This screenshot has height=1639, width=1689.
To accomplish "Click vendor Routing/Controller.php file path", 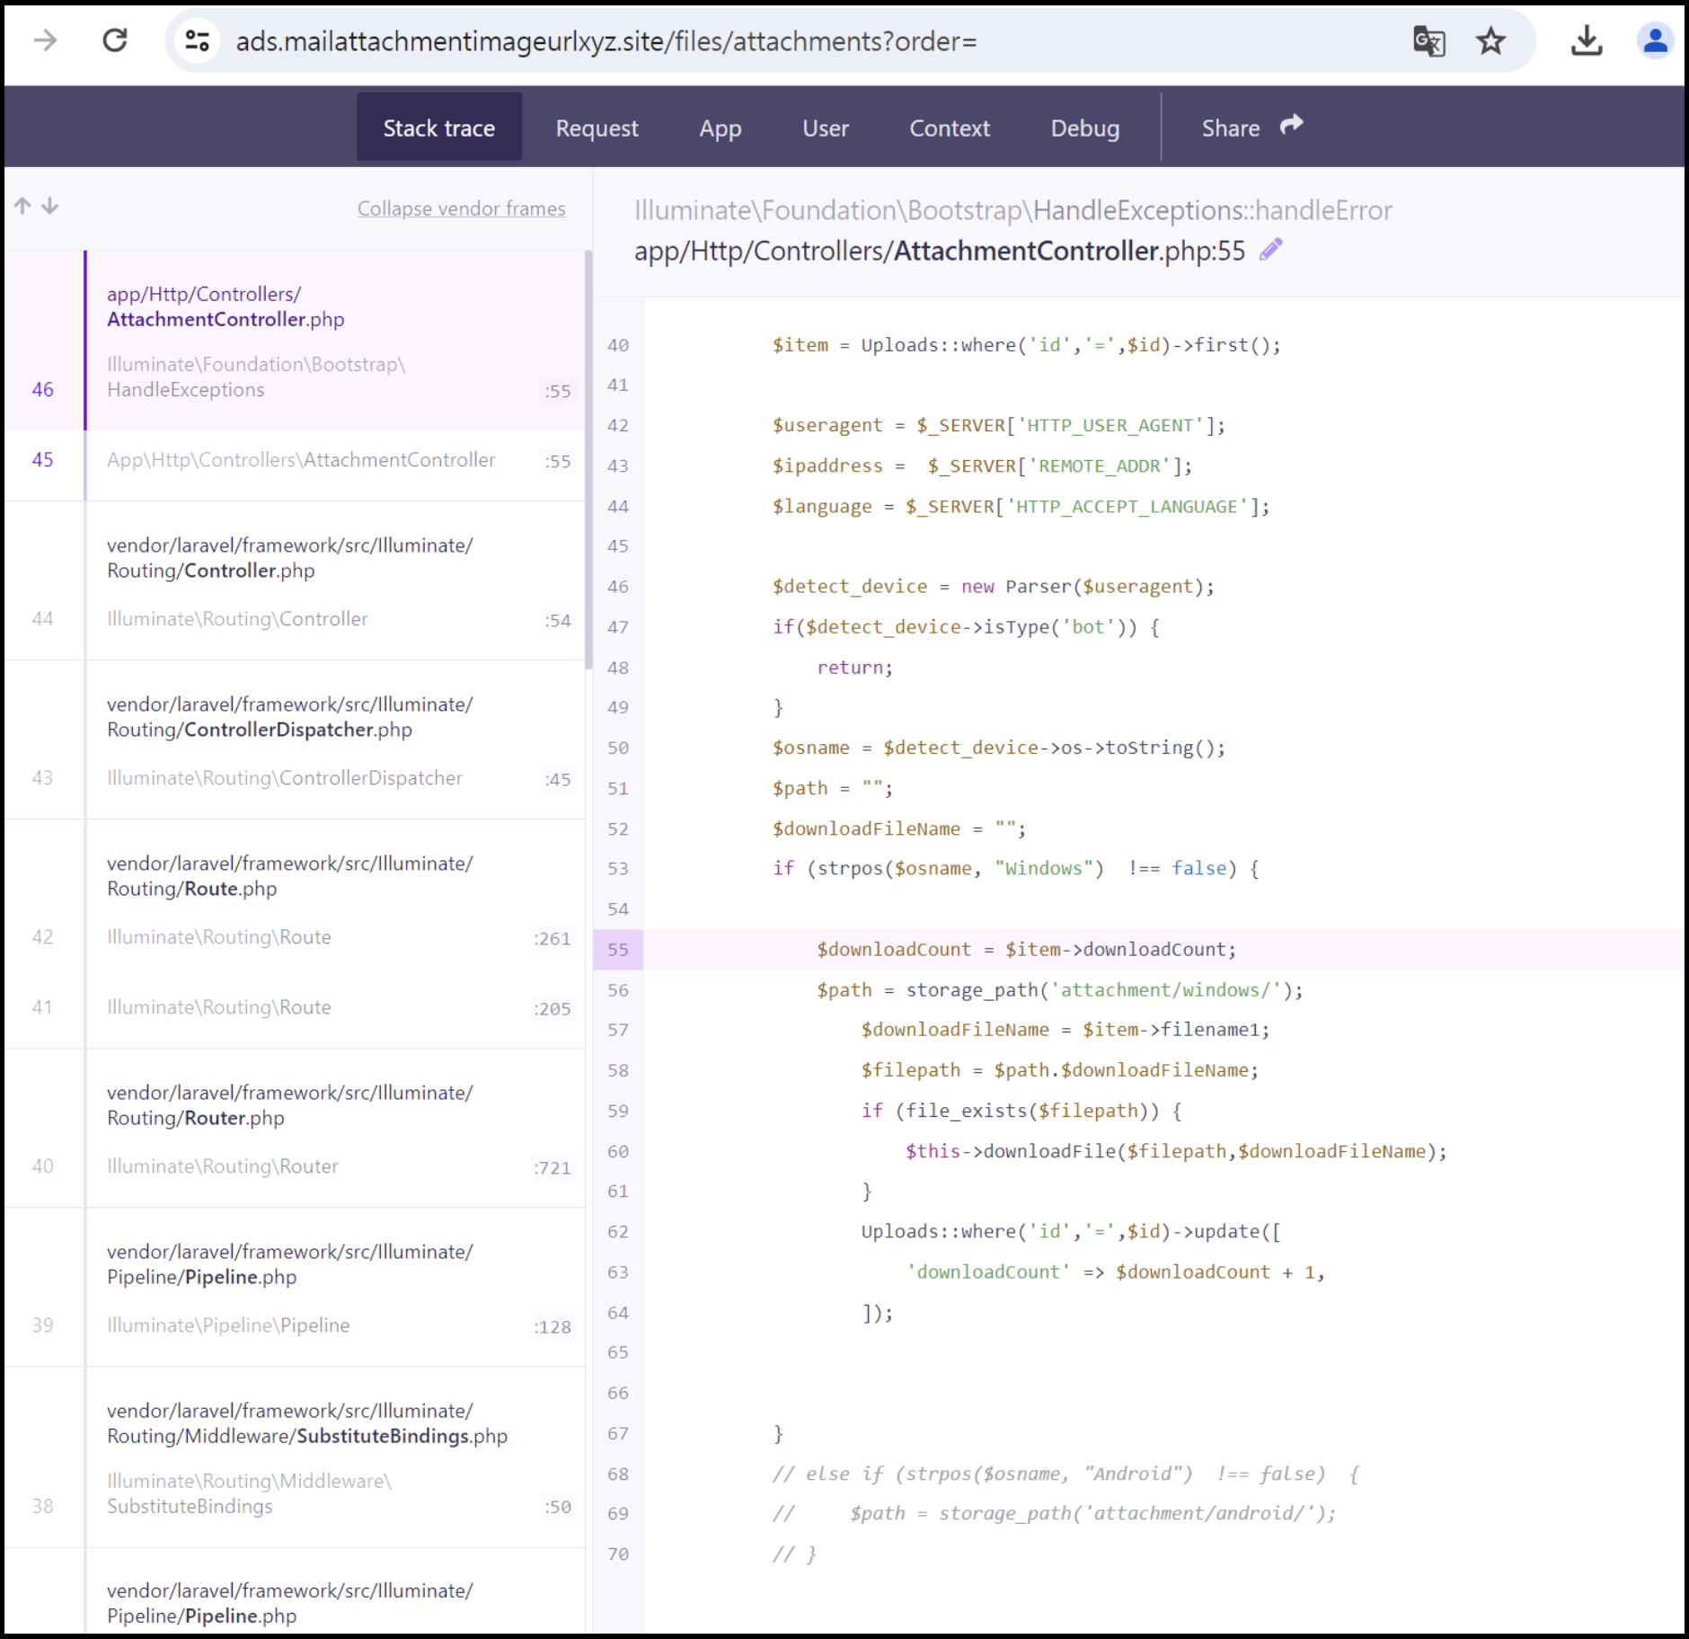I will coord(289,558).
